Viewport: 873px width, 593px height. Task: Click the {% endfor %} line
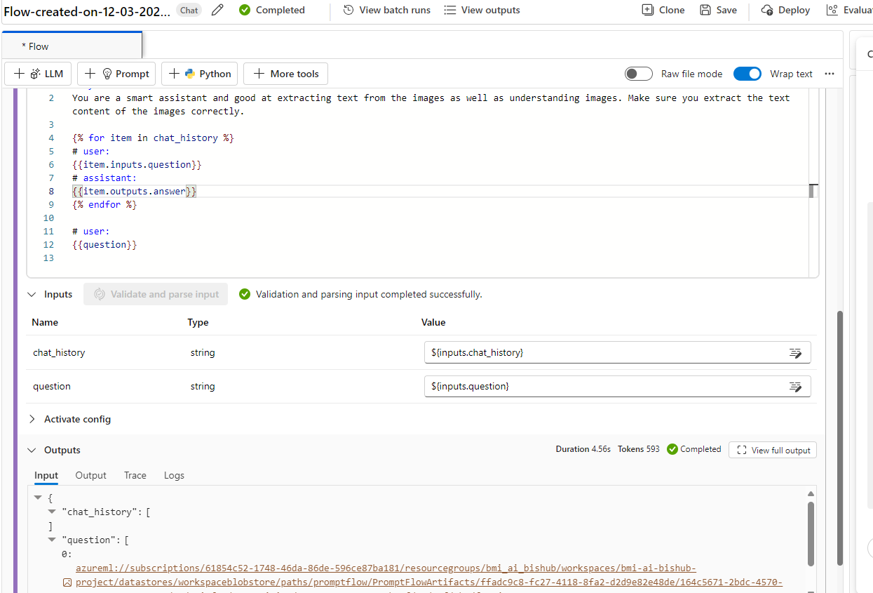pos(104,204)
